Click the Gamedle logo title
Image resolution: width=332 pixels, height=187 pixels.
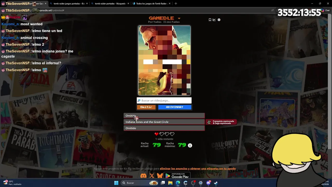pos(161,18)
